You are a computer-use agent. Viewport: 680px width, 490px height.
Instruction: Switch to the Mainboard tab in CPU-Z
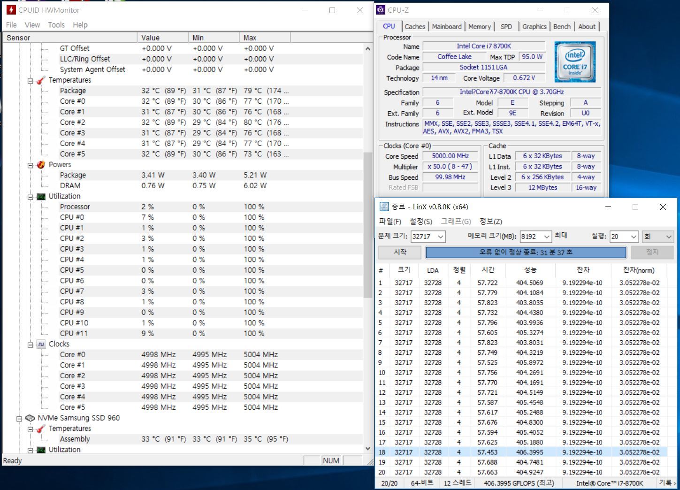(447, 27)
